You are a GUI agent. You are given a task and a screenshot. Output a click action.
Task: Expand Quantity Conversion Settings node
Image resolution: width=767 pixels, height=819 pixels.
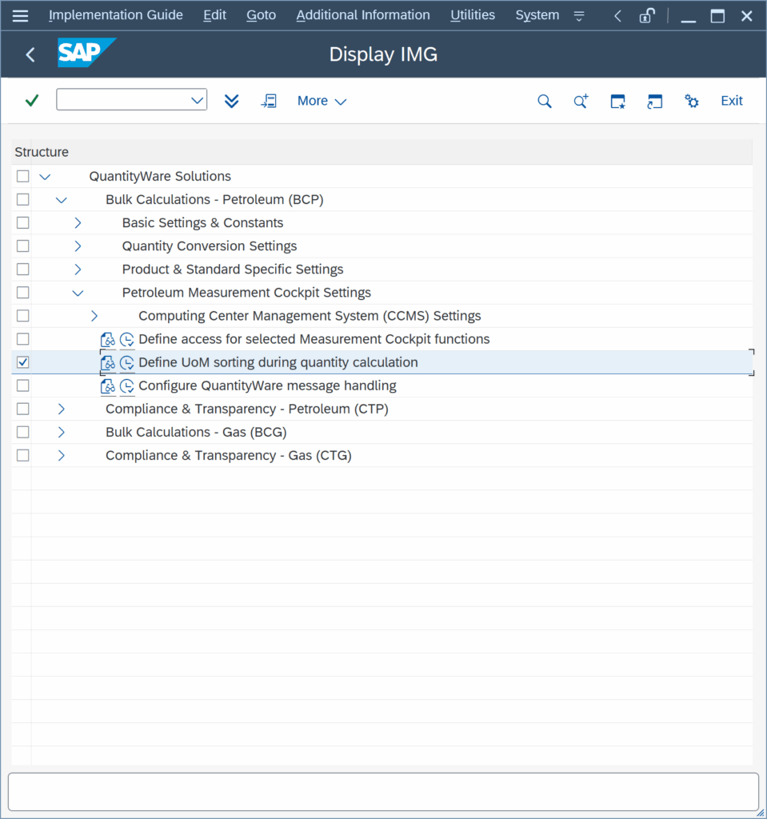[78, 246]
